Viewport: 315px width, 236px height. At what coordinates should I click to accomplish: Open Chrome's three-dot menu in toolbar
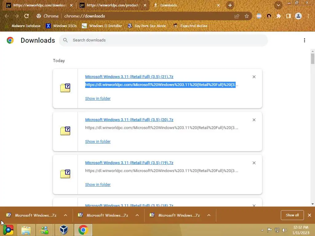pyautogui.click(x=308, y=16)
